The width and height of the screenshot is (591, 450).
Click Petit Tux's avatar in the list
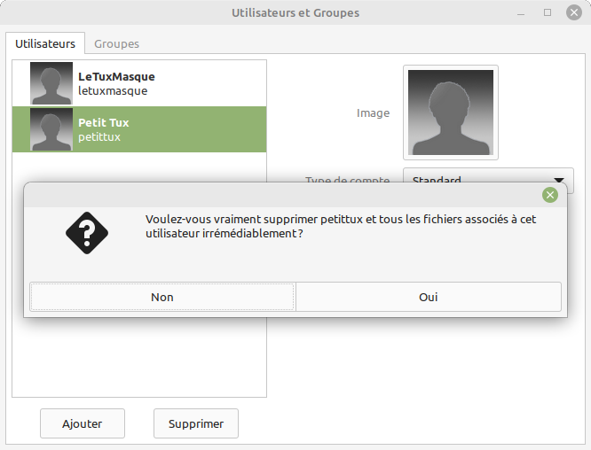click(51, 129)
